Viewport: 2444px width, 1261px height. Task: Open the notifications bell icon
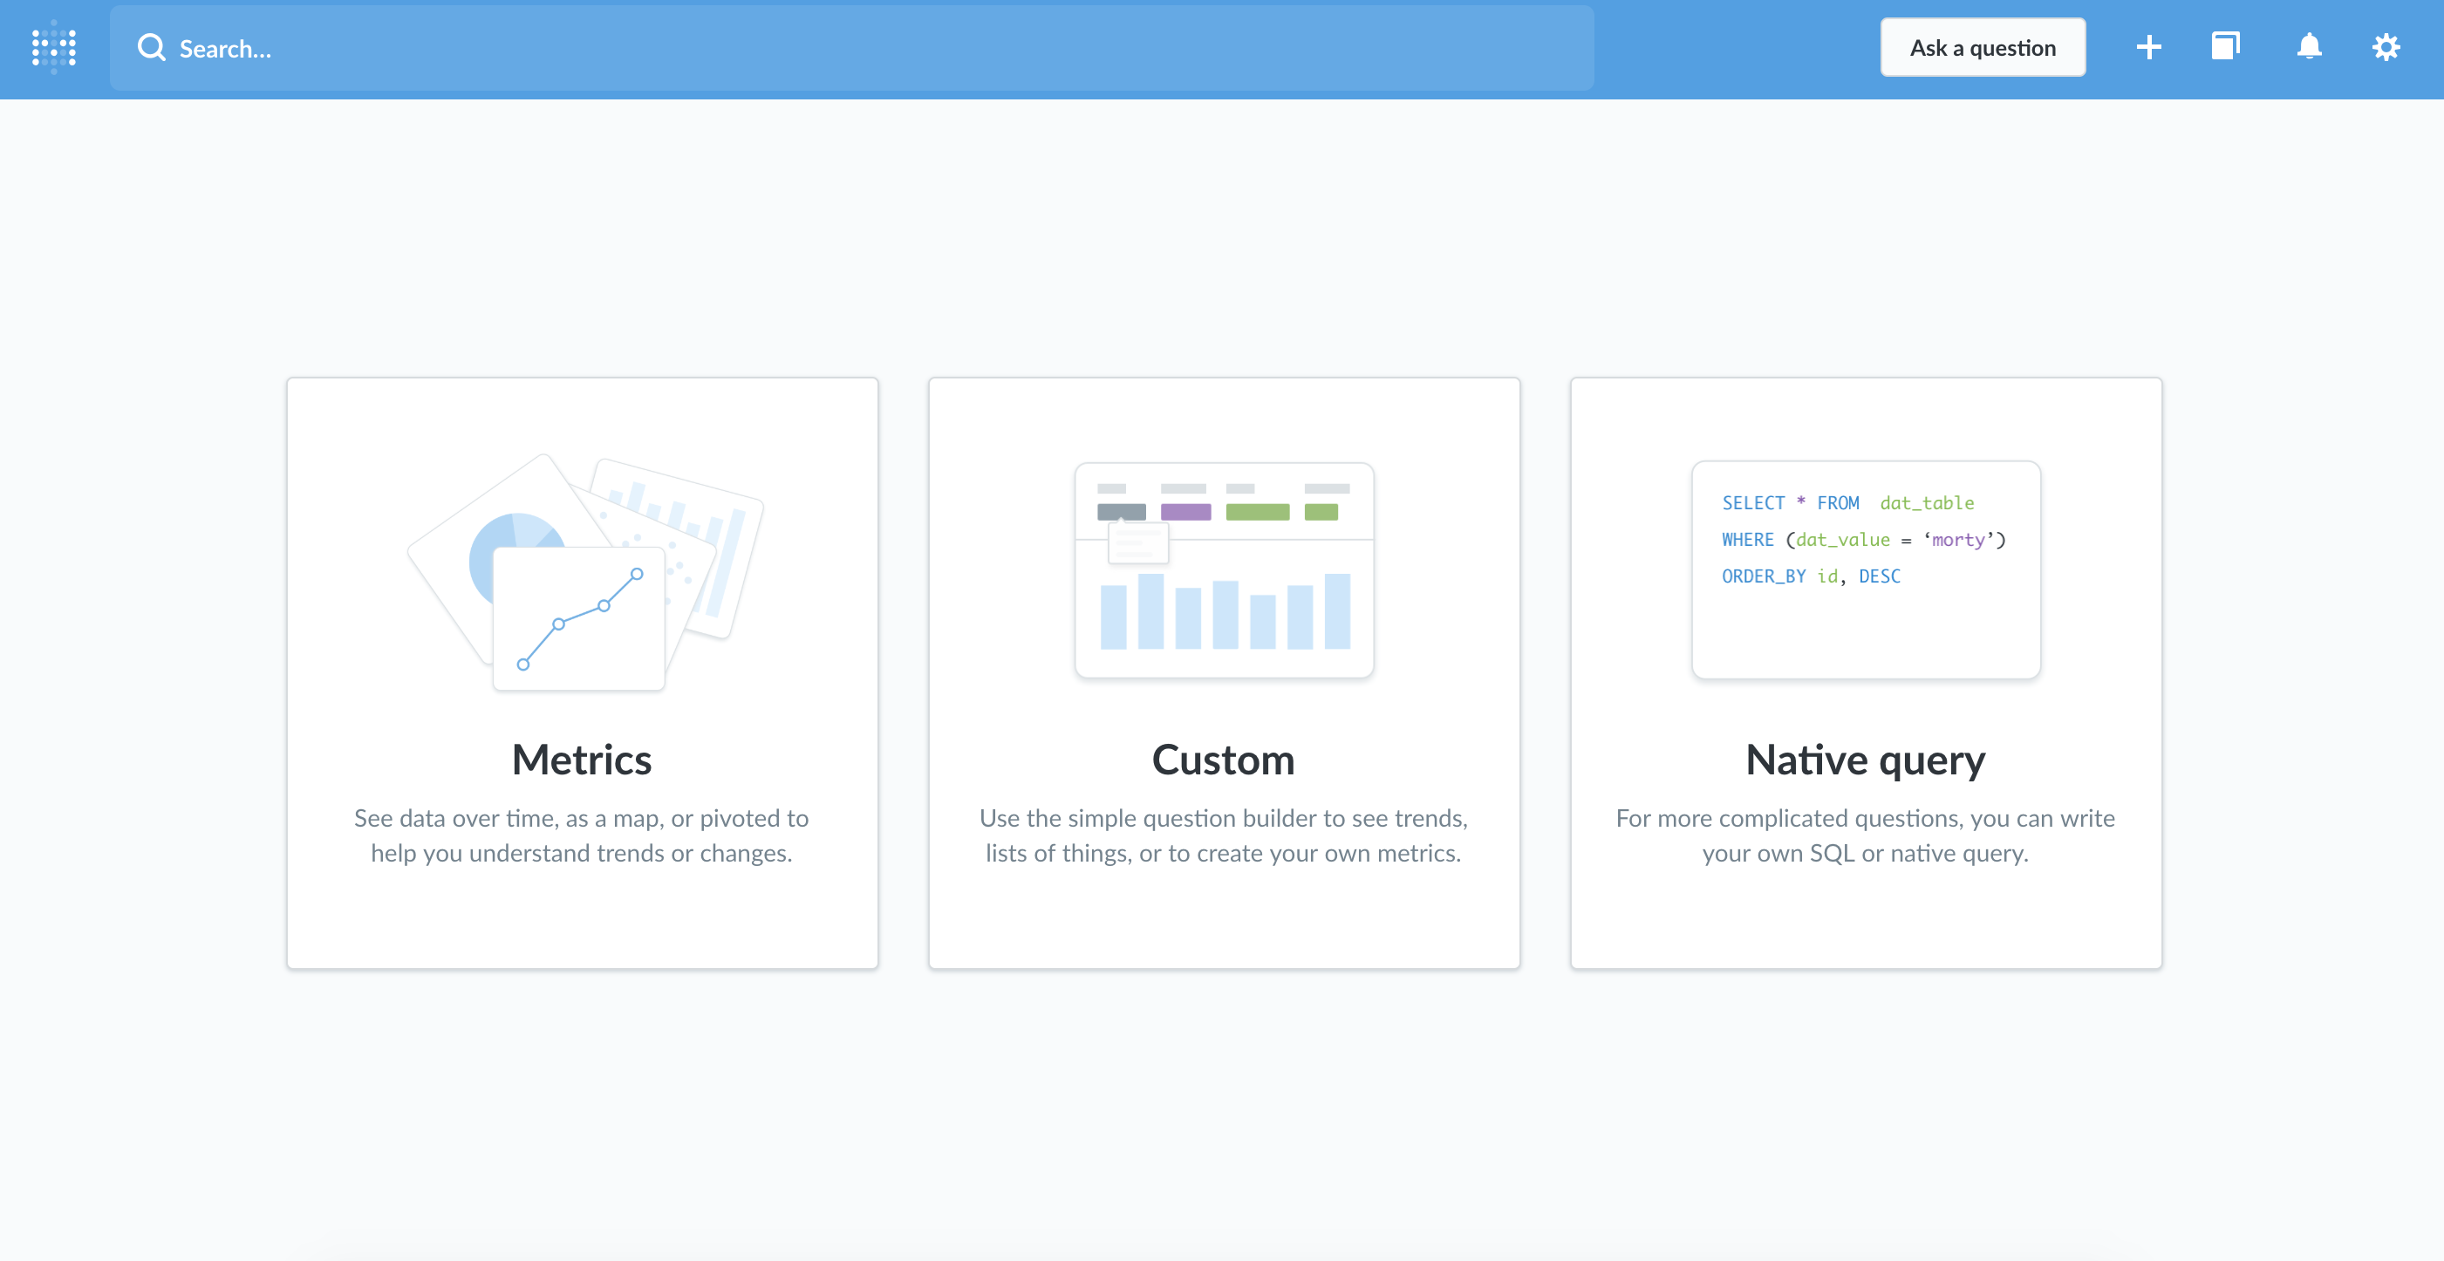pos(2310,47)
